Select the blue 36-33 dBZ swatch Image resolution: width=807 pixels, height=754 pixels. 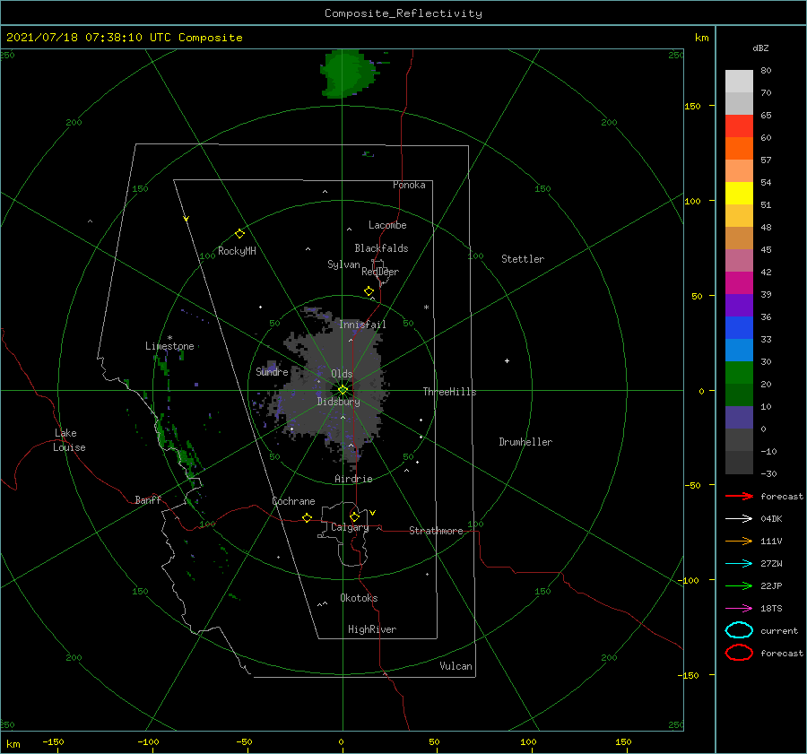[x=739, y=328]
